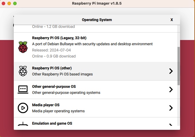The width and height of the screenshot is (195, 137).
Task: Expand Emulation and game OS arrow
Action: [x=171, y=125]
